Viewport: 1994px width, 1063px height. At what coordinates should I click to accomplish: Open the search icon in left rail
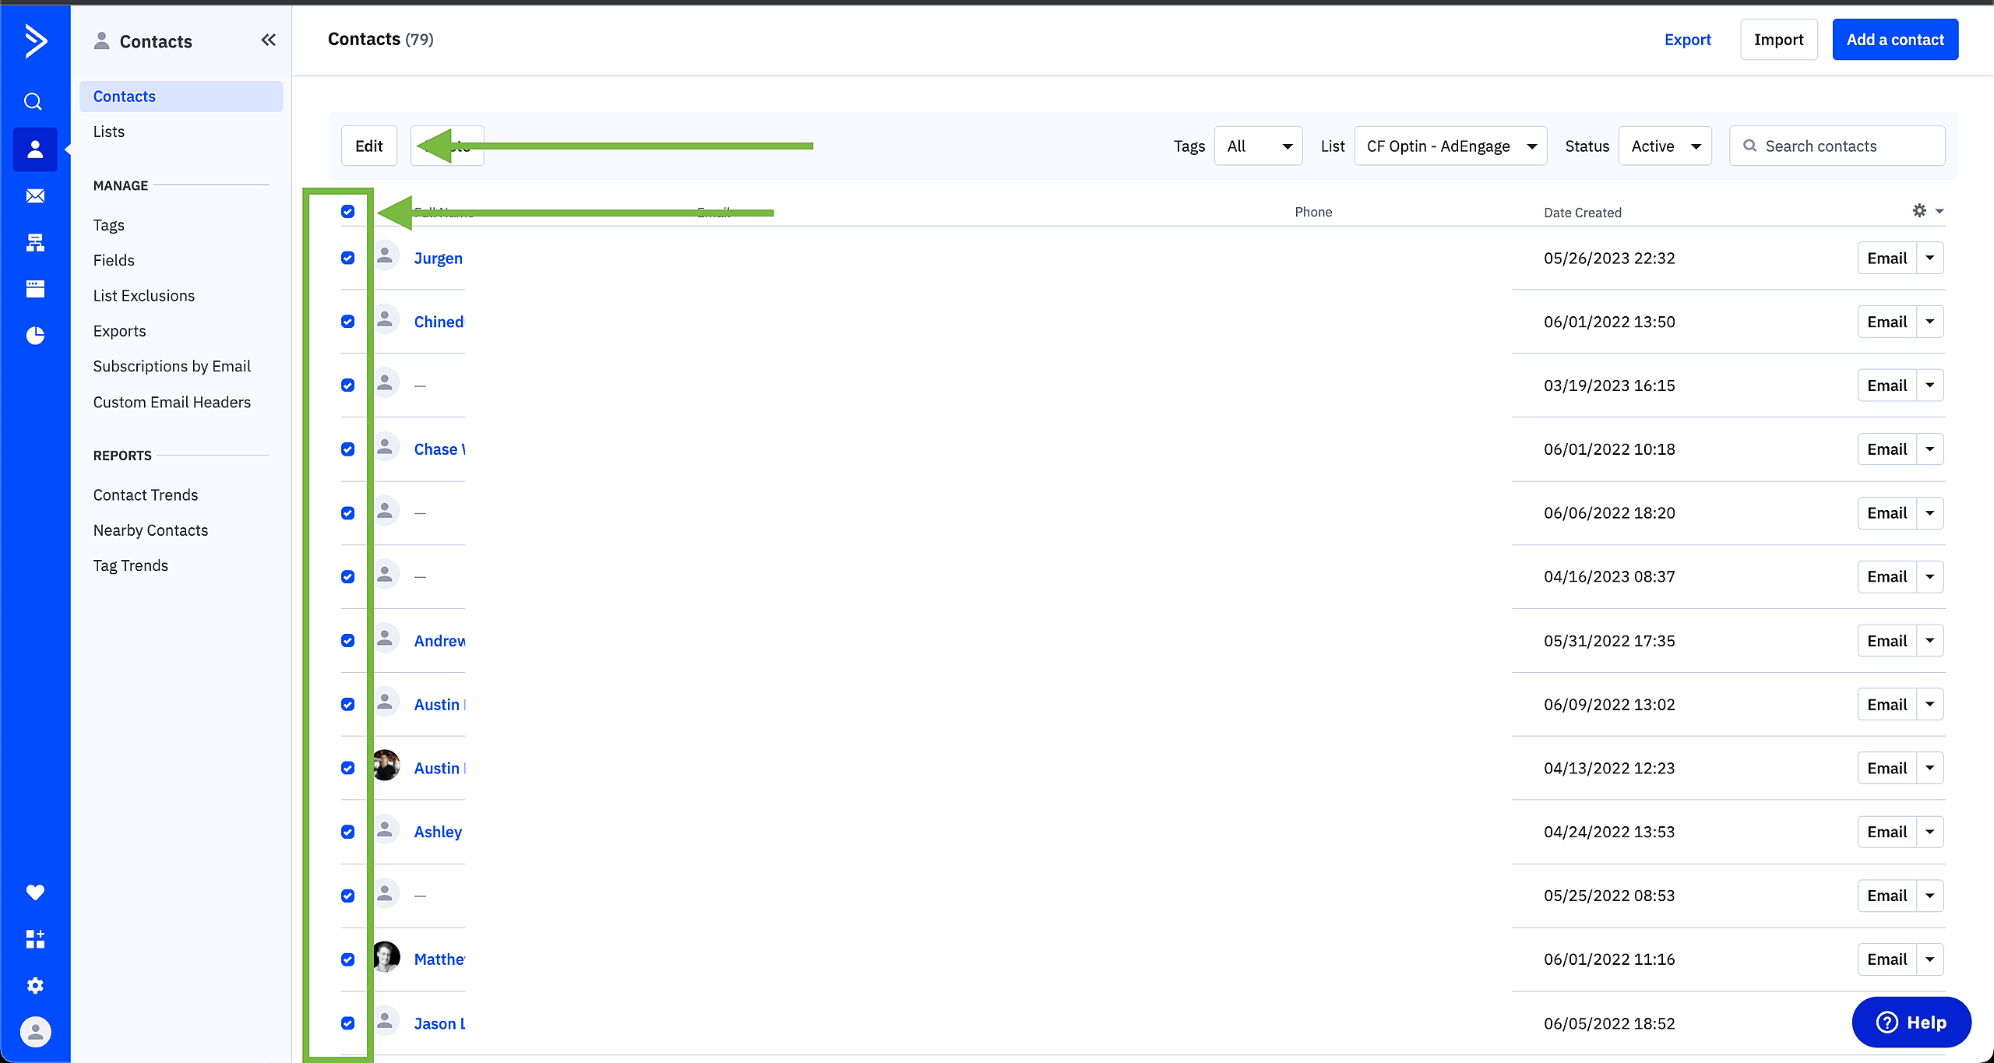pyautogui.click(x=33, y=101)
